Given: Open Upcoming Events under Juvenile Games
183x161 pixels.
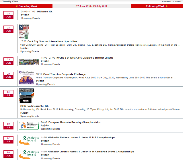Looking at the screenshot, I should click(51, 158).
